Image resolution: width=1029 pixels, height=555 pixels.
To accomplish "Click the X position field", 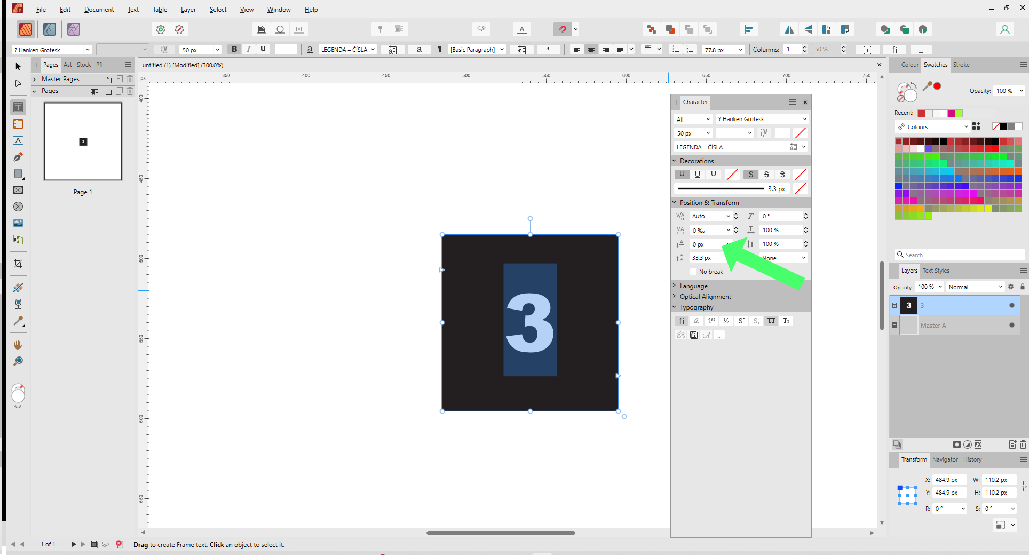I will pos(949,480).
